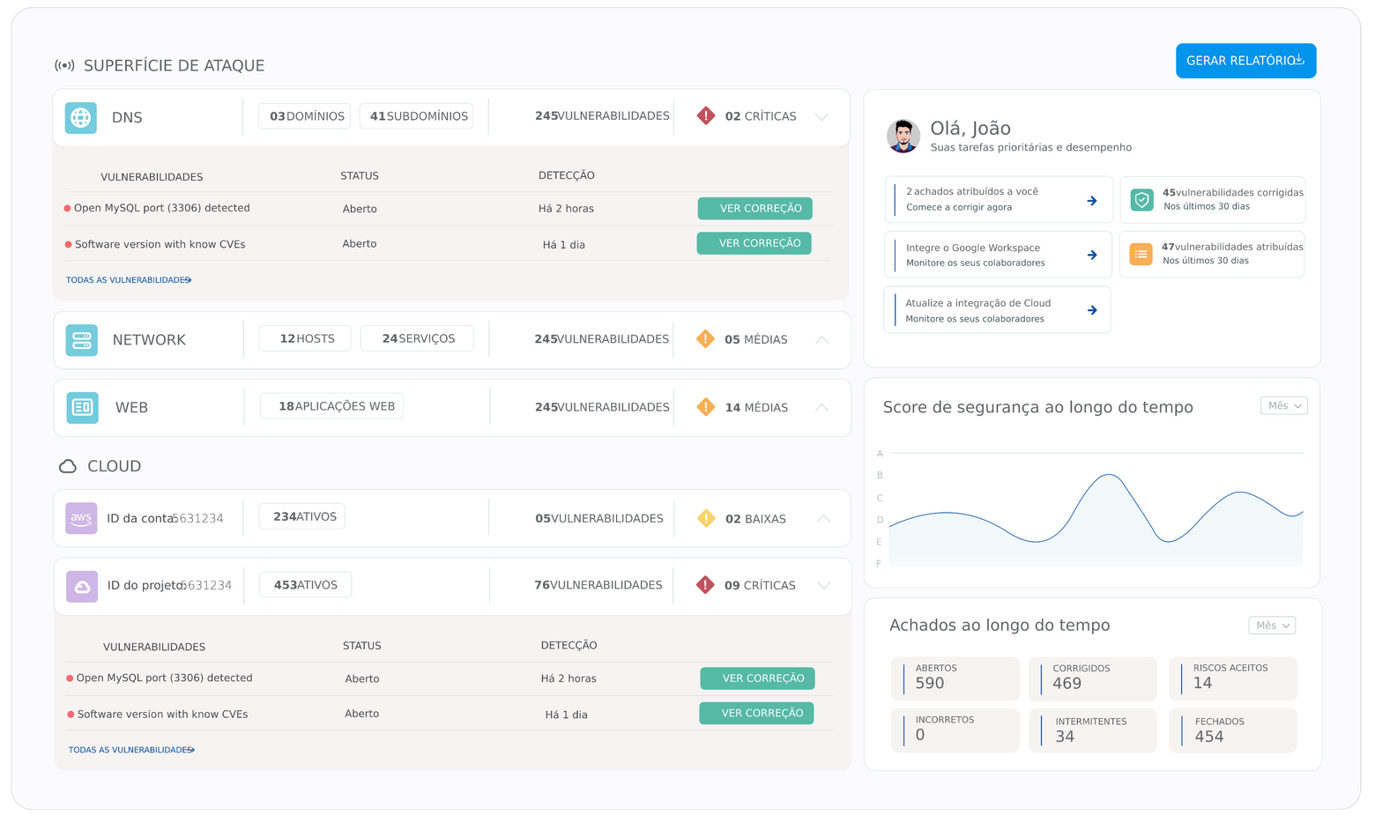The image size is (1375, 815).
Task: Select the Abertos 590 stat card
Action: pos(955,678)
